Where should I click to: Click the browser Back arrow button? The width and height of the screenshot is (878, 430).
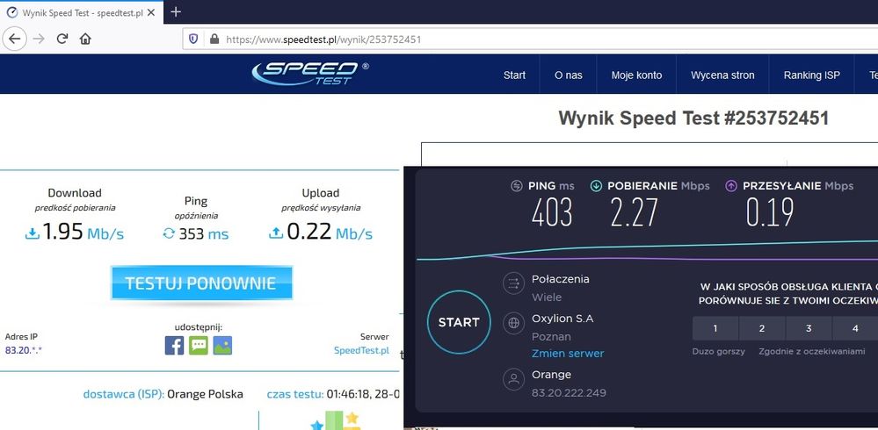point(15,39)
